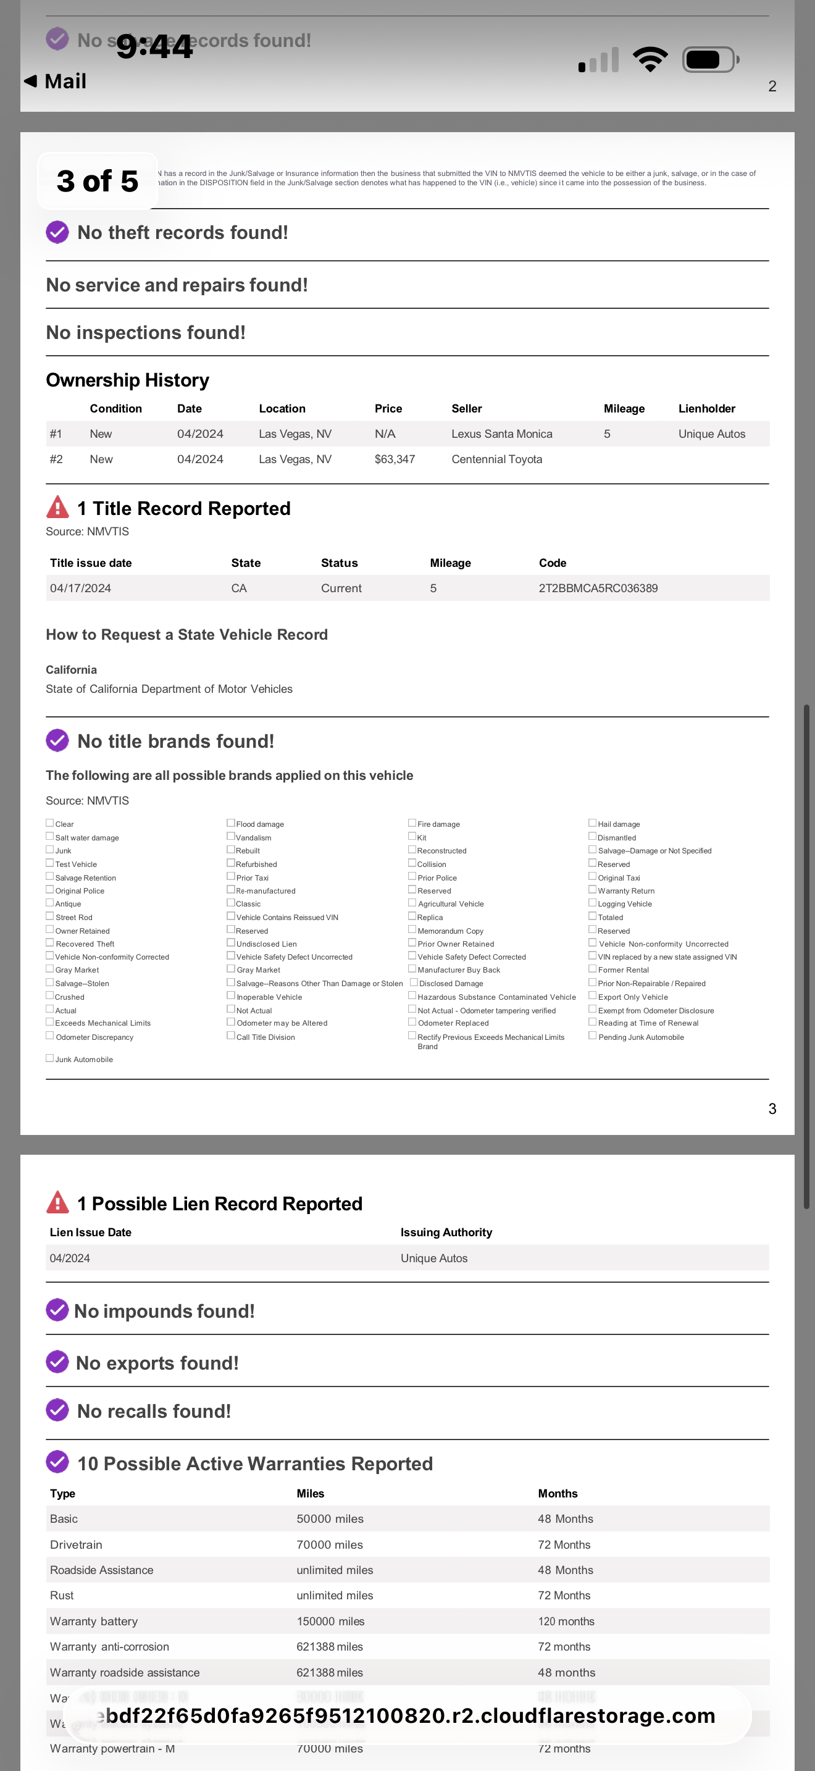
Task: Click the checkmark icon beside No exports found
Action: (57, 1362)
